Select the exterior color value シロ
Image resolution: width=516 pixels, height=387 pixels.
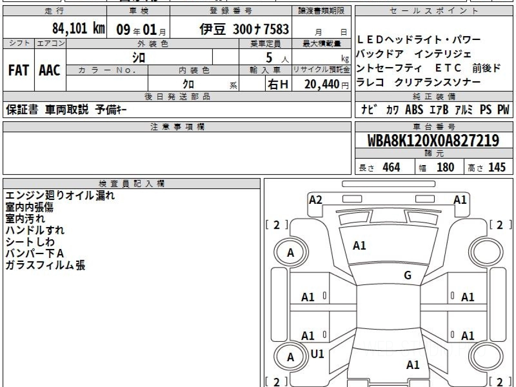click(x=139, y=57)
